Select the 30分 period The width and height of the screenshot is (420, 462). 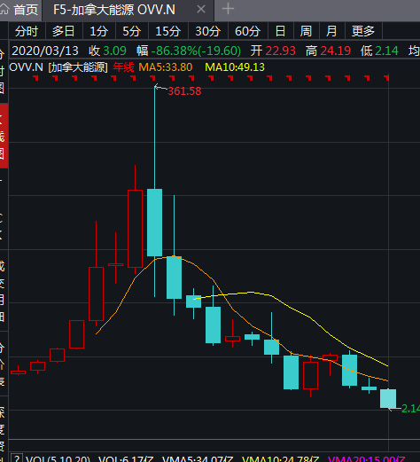coord(208,31)
